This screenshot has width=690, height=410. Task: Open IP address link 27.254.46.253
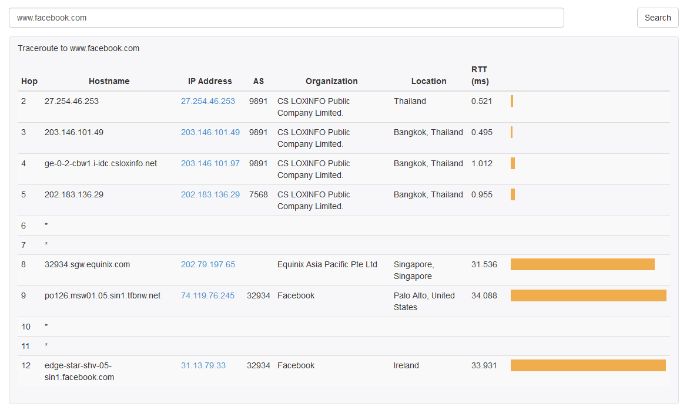208,101
